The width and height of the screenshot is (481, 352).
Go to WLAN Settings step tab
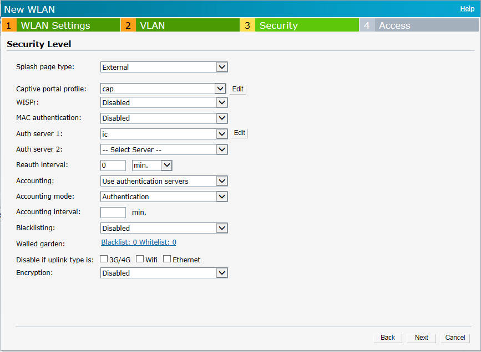[x=60, y=25]
